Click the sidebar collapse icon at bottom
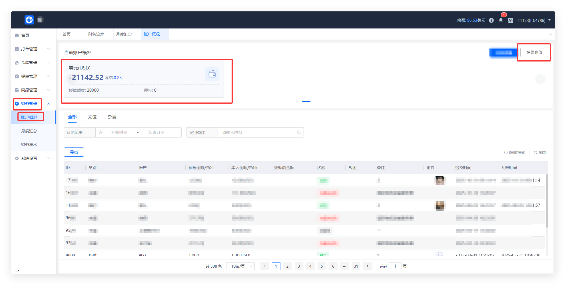 pyautogui.click(x=17, y=270)
